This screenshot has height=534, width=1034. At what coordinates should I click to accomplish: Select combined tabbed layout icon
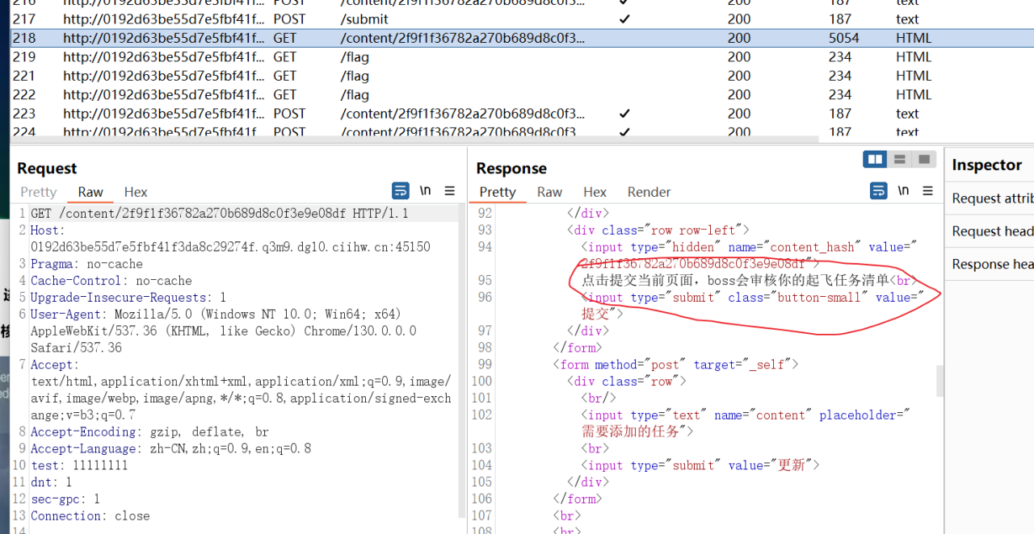coord(924,159)
